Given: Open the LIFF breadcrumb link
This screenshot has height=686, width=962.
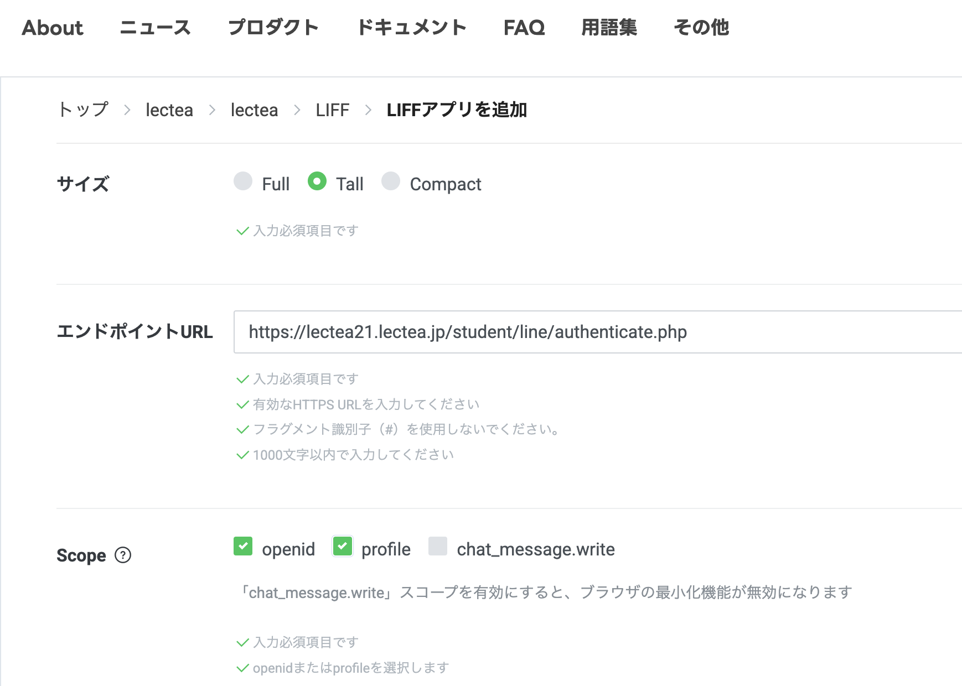Looking at the screenshot, I should pyautogui.click(x=332, y=110).
